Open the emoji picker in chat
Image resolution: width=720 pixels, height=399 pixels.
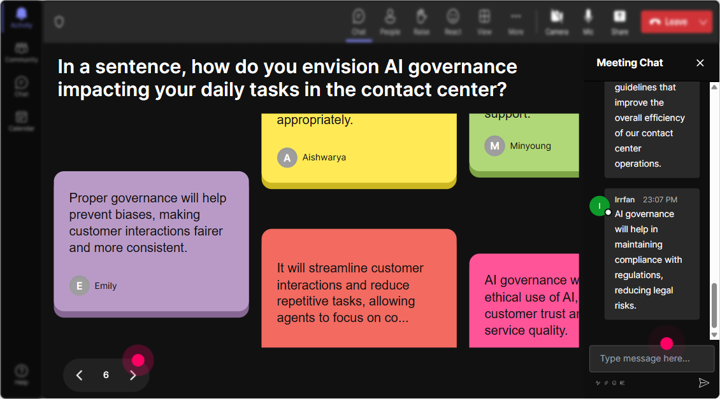[x=614, y=382]
